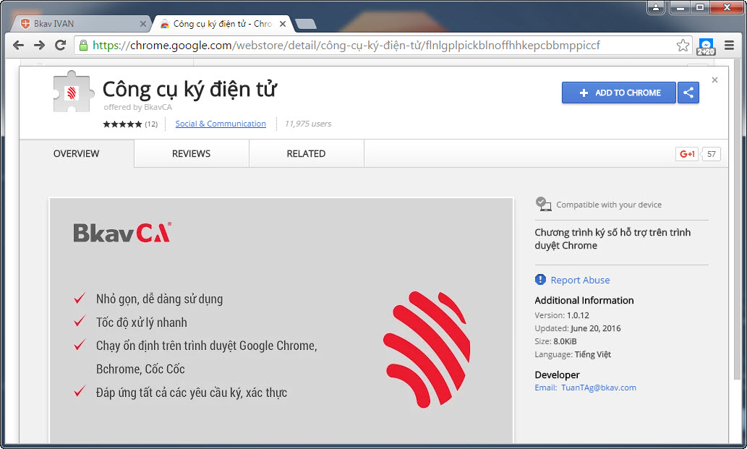
Task: Click the 'Additional Information' heading
Action: point(584,301)
